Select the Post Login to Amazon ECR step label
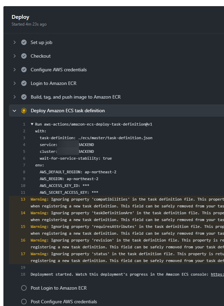Image resolution: width=224 pixels, height=306 pixels. [x=58, y=288]
